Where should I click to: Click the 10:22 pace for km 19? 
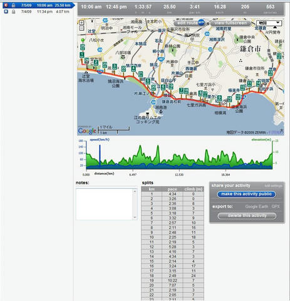tap(172, 280)
